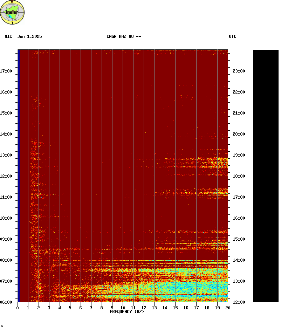Click the '19:00' UTC time label
Viewport: 281px width, 330px height.
coord(239,155)
